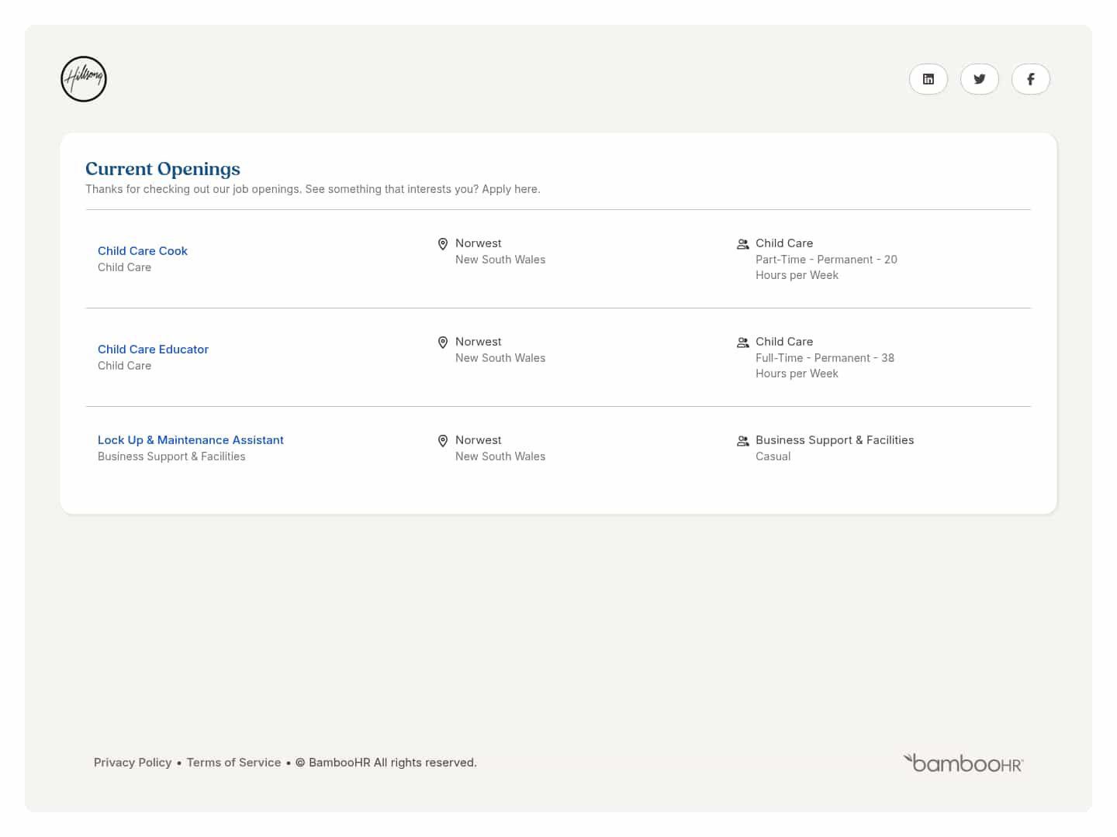Open the Twitter social link
This screenshot has width=1117, height=837.
[x=979, y=79]
